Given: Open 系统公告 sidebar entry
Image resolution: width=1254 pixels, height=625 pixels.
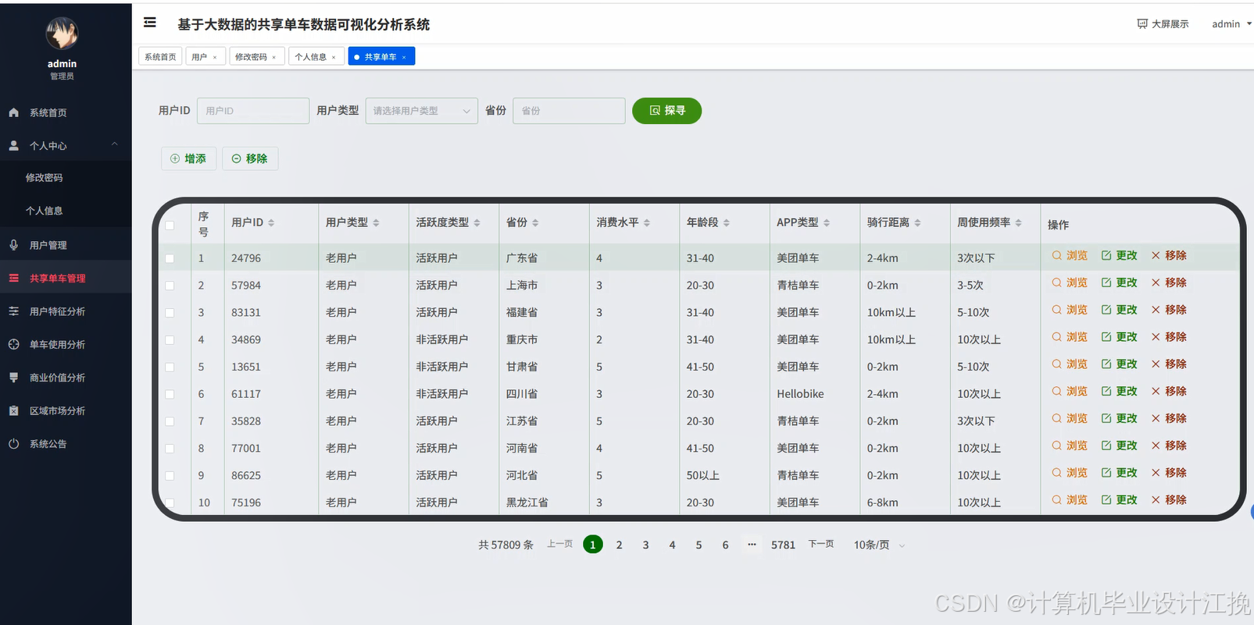Looking at the screenshot, I should tap(66, 443).
